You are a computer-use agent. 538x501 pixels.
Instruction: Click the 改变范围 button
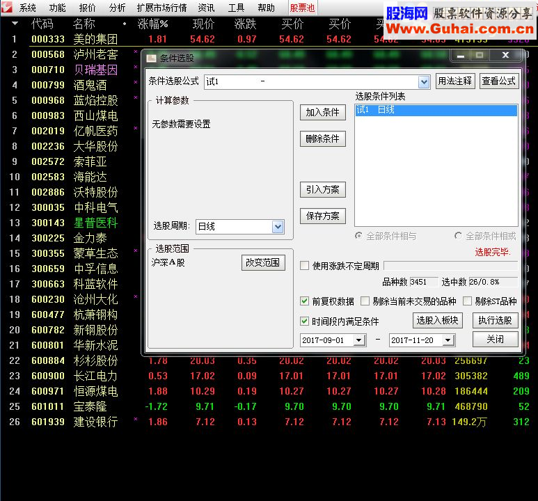coord(263,262)
